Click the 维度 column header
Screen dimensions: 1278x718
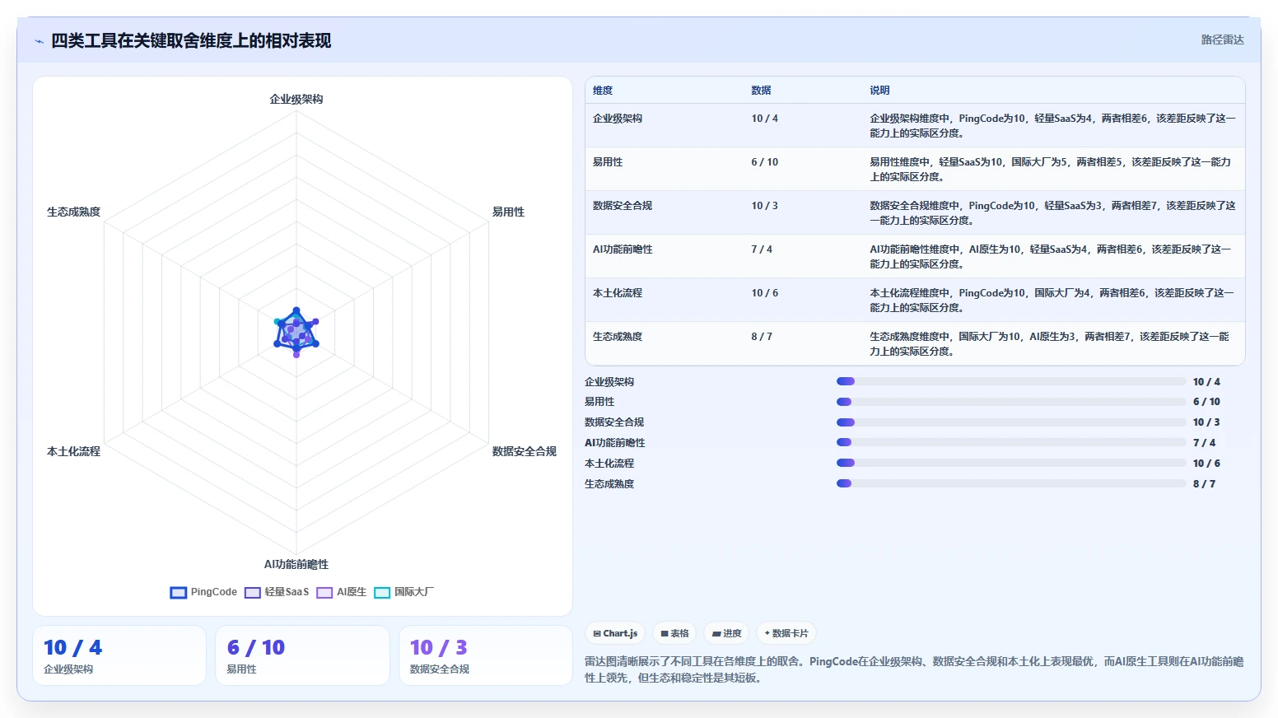(x=603, y=91)
